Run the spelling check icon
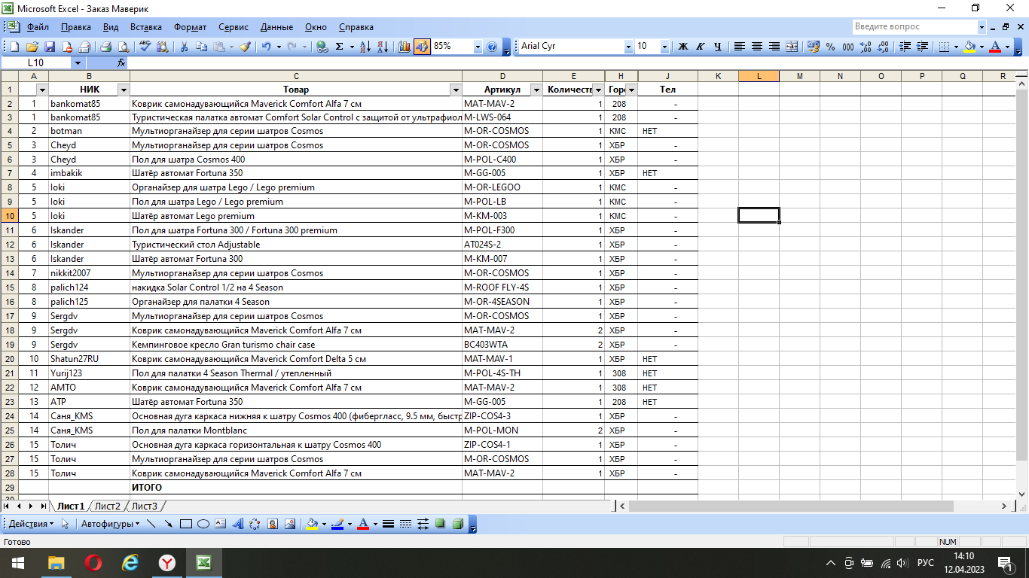The width and height of the screenshot is (1029, 578). (x=146, y=47)
